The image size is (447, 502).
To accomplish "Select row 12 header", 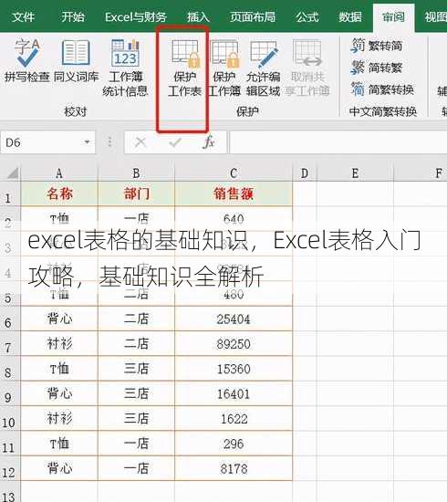I will (10, 469).
